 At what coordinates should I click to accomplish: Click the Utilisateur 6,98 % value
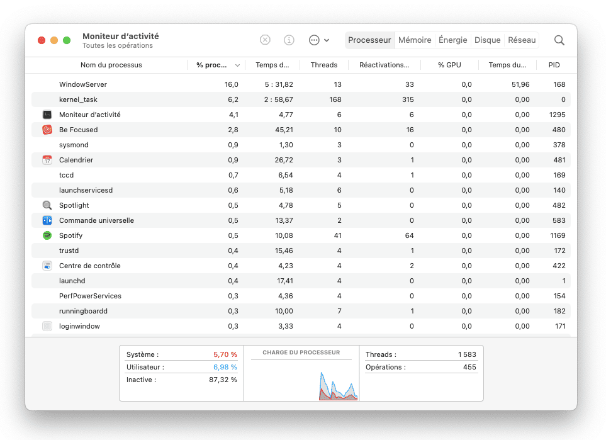pyautogui.click(x=225, y=367)
